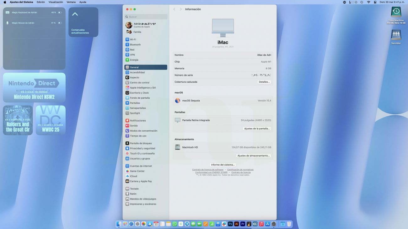Open the Time Machine menu bar icon
This screenshot has width=408, height=229.
click(x=362, y=2)
